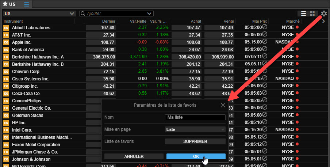Open the Mise en page Liste dropdown
This screenshot has height=167, width=330.
tap(195, 129)
